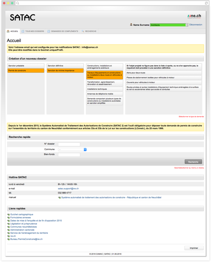This screenshot has width=211, height=262.
Task: Select Transformation, agrandissement, rénovation et assainissement
Action: pyautogui.click(x=105, y=83)
